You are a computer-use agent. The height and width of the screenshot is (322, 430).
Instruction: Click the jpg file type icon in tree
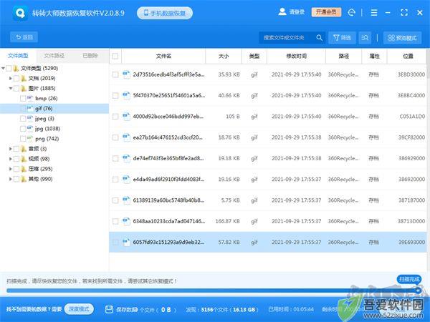(30, 128)
